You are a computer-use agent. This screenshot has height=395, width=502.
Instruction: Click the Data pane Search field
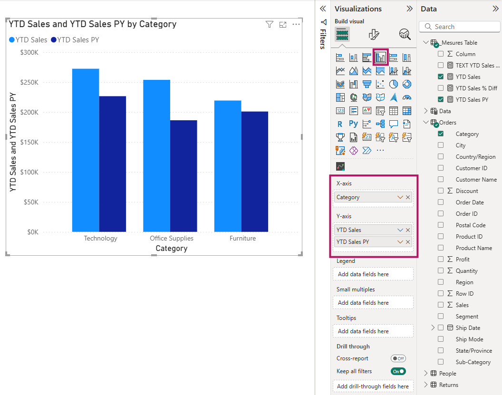tap(459, 27)
